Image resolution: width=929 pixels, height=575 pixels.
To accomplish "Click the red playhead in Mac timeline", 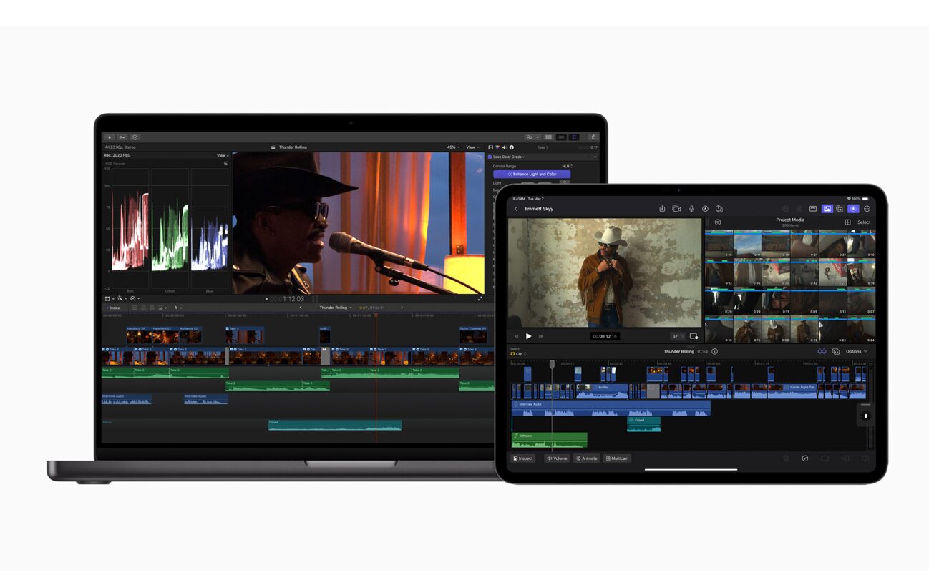I will click(376, 315).
